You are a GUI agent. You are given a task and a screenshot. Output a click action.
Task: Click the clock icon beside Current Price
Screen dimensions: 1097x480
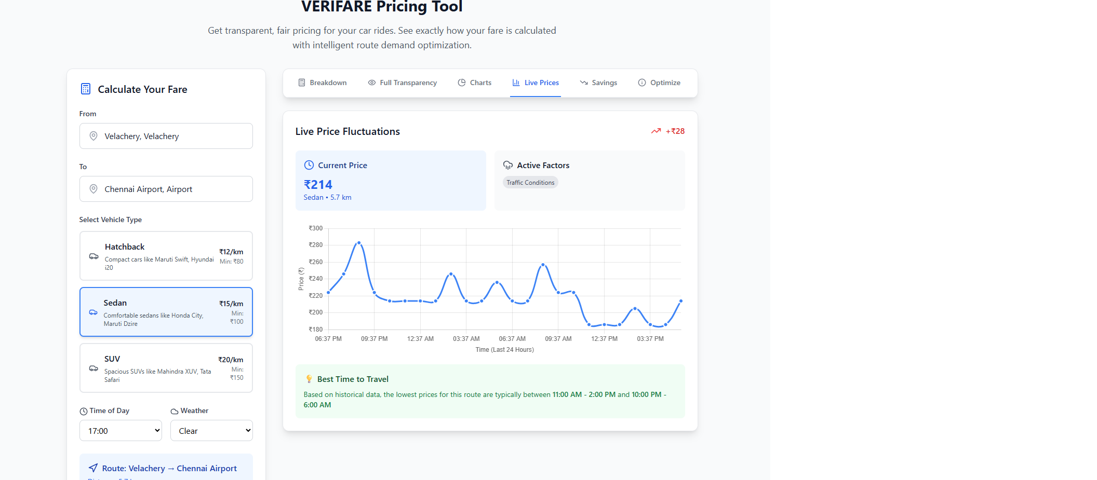[x=309, y=165]
